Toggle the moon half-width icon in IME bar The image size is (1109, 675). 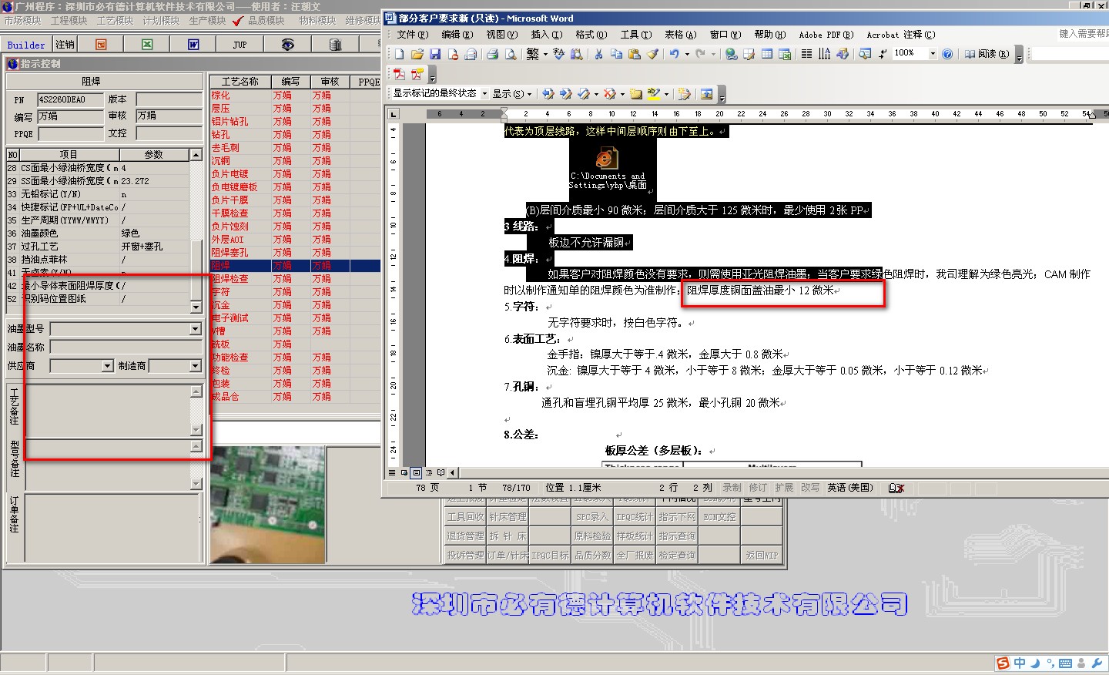[1035, 663]
